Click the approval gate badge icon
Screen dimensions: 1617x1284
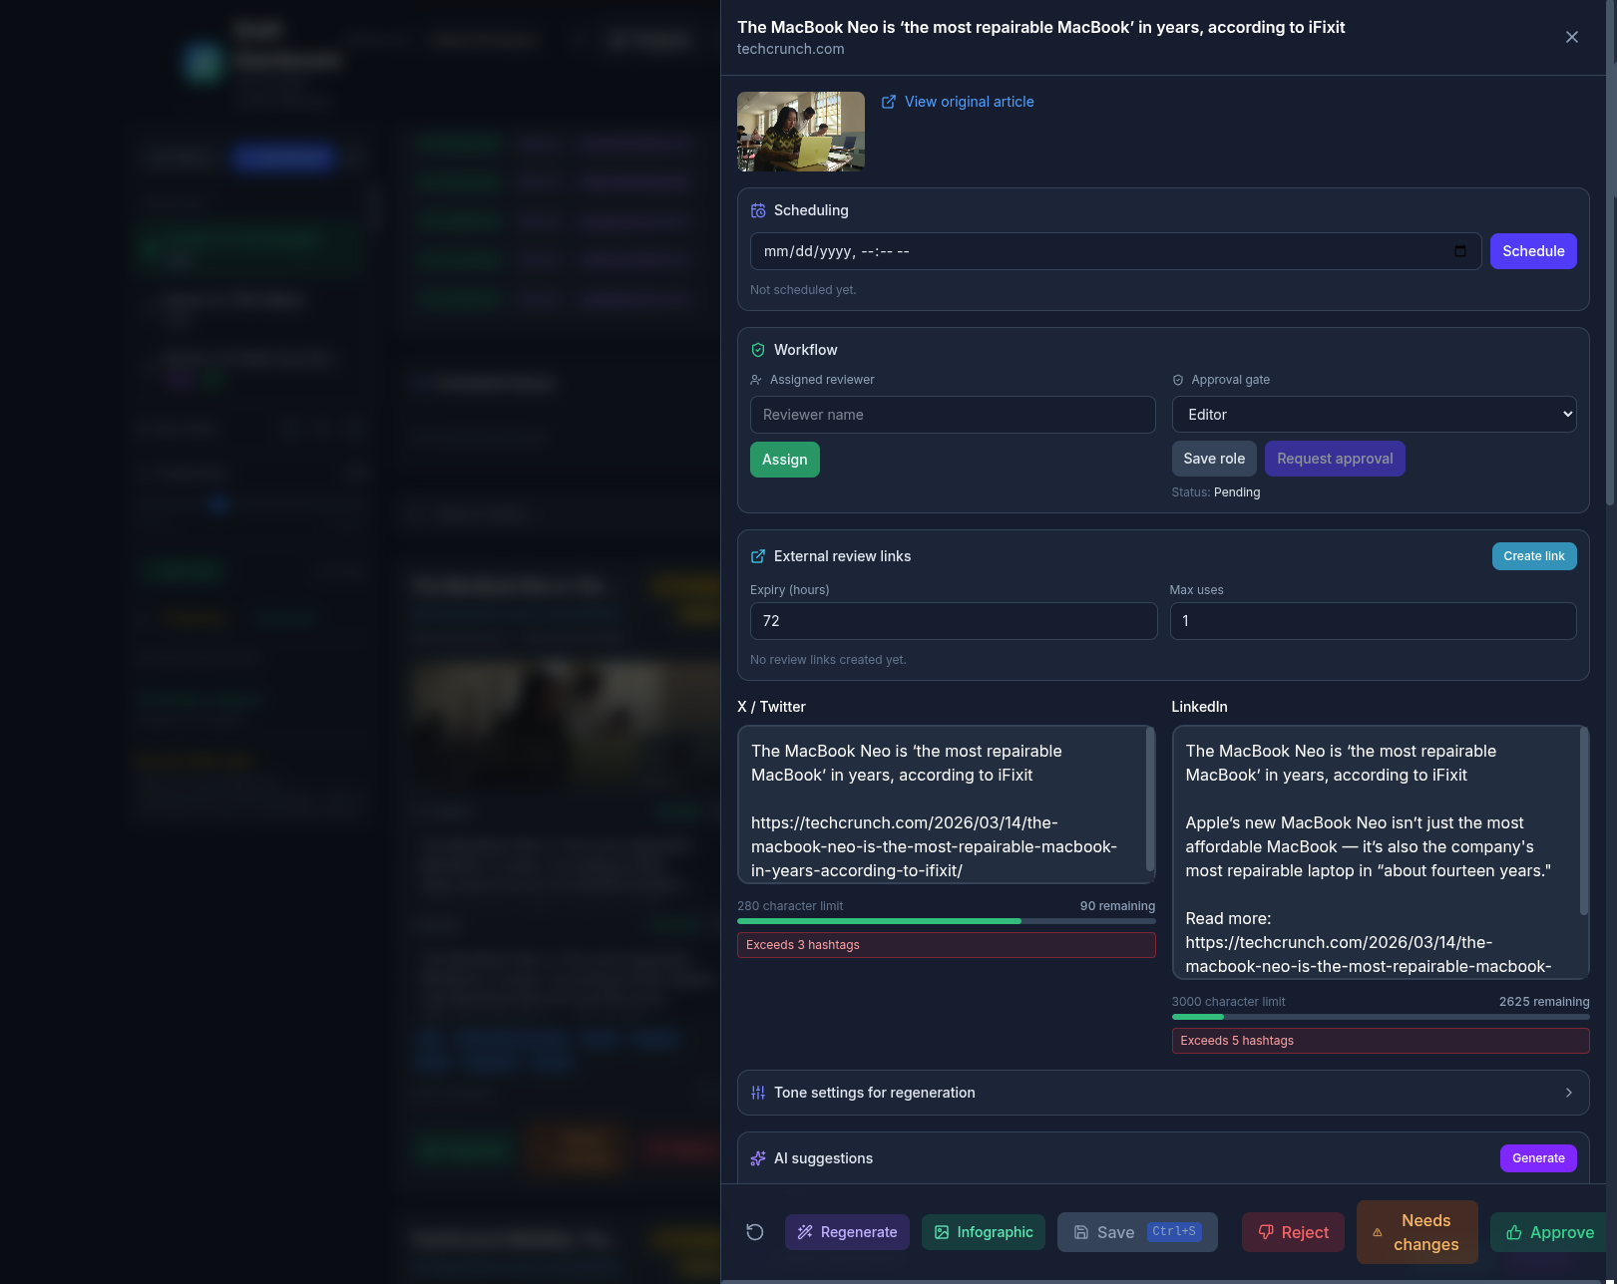tap(1177, 379)
